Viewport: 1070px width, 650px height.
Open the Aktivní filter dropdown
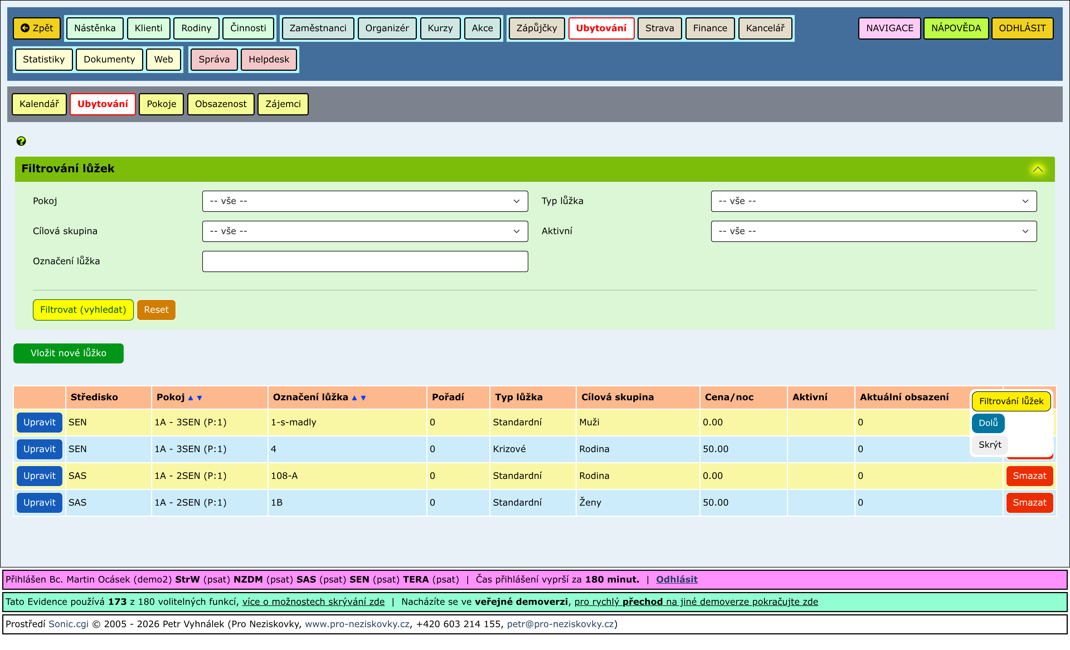coord(873,231)
